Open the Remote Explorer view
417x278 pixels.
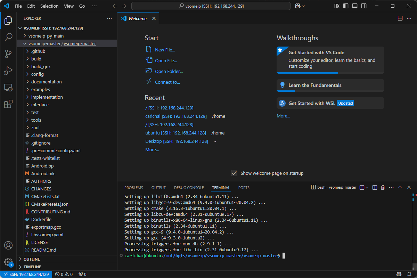click(x=8, y=87)
